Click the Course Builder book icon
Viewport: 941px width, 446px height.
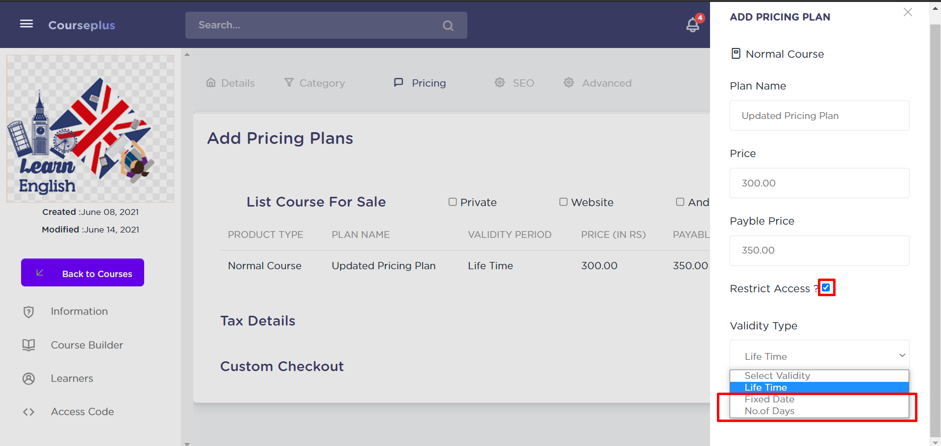[29, 345]
